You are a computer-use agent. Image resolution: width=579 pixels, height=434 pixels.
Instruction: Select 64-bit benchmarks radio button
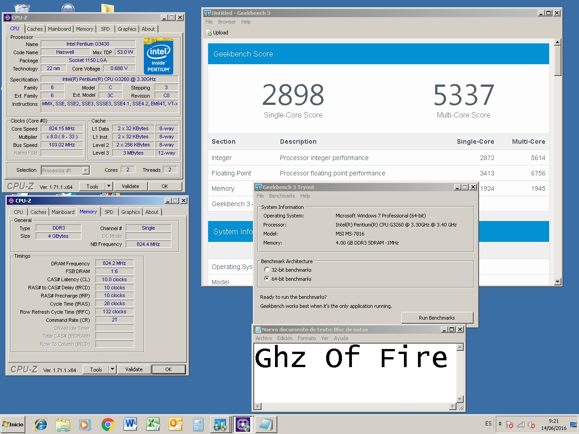coord(267,279)
